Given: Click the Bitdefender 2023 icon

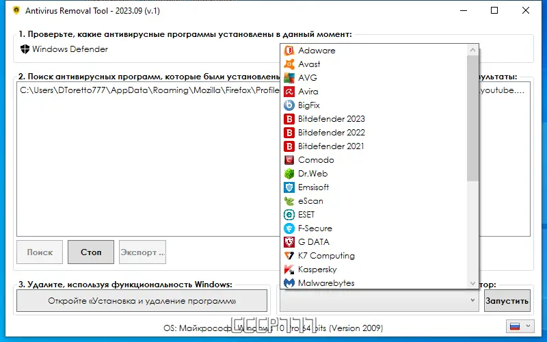Looking at the screenshot, I should (x=289, y=119).
